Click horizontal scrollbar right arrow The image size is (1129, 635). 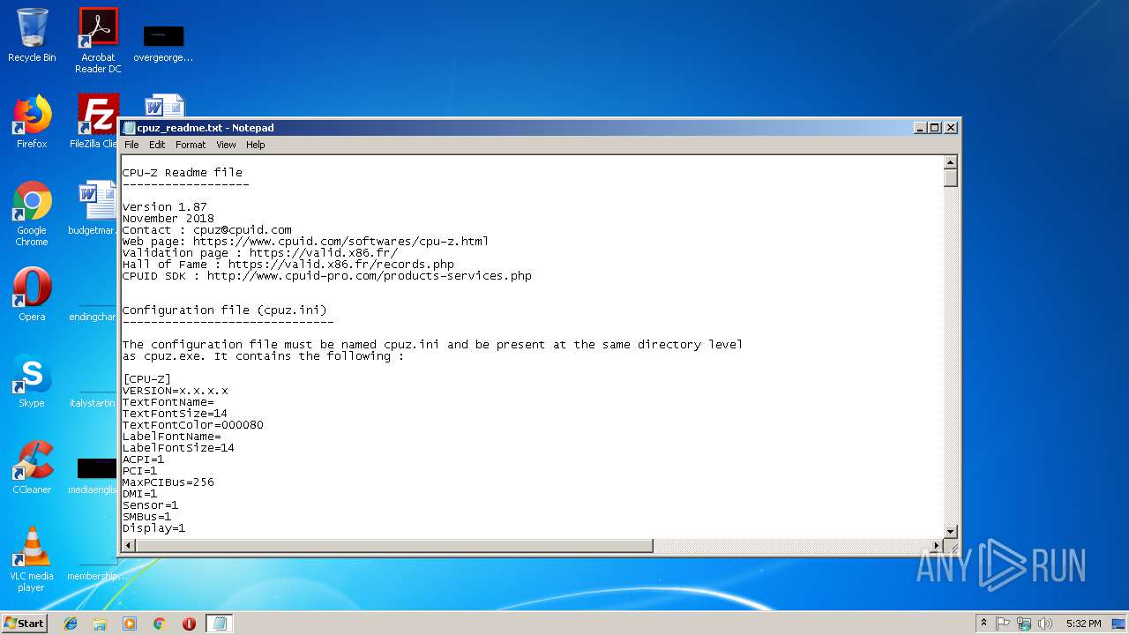click(937, 546)
